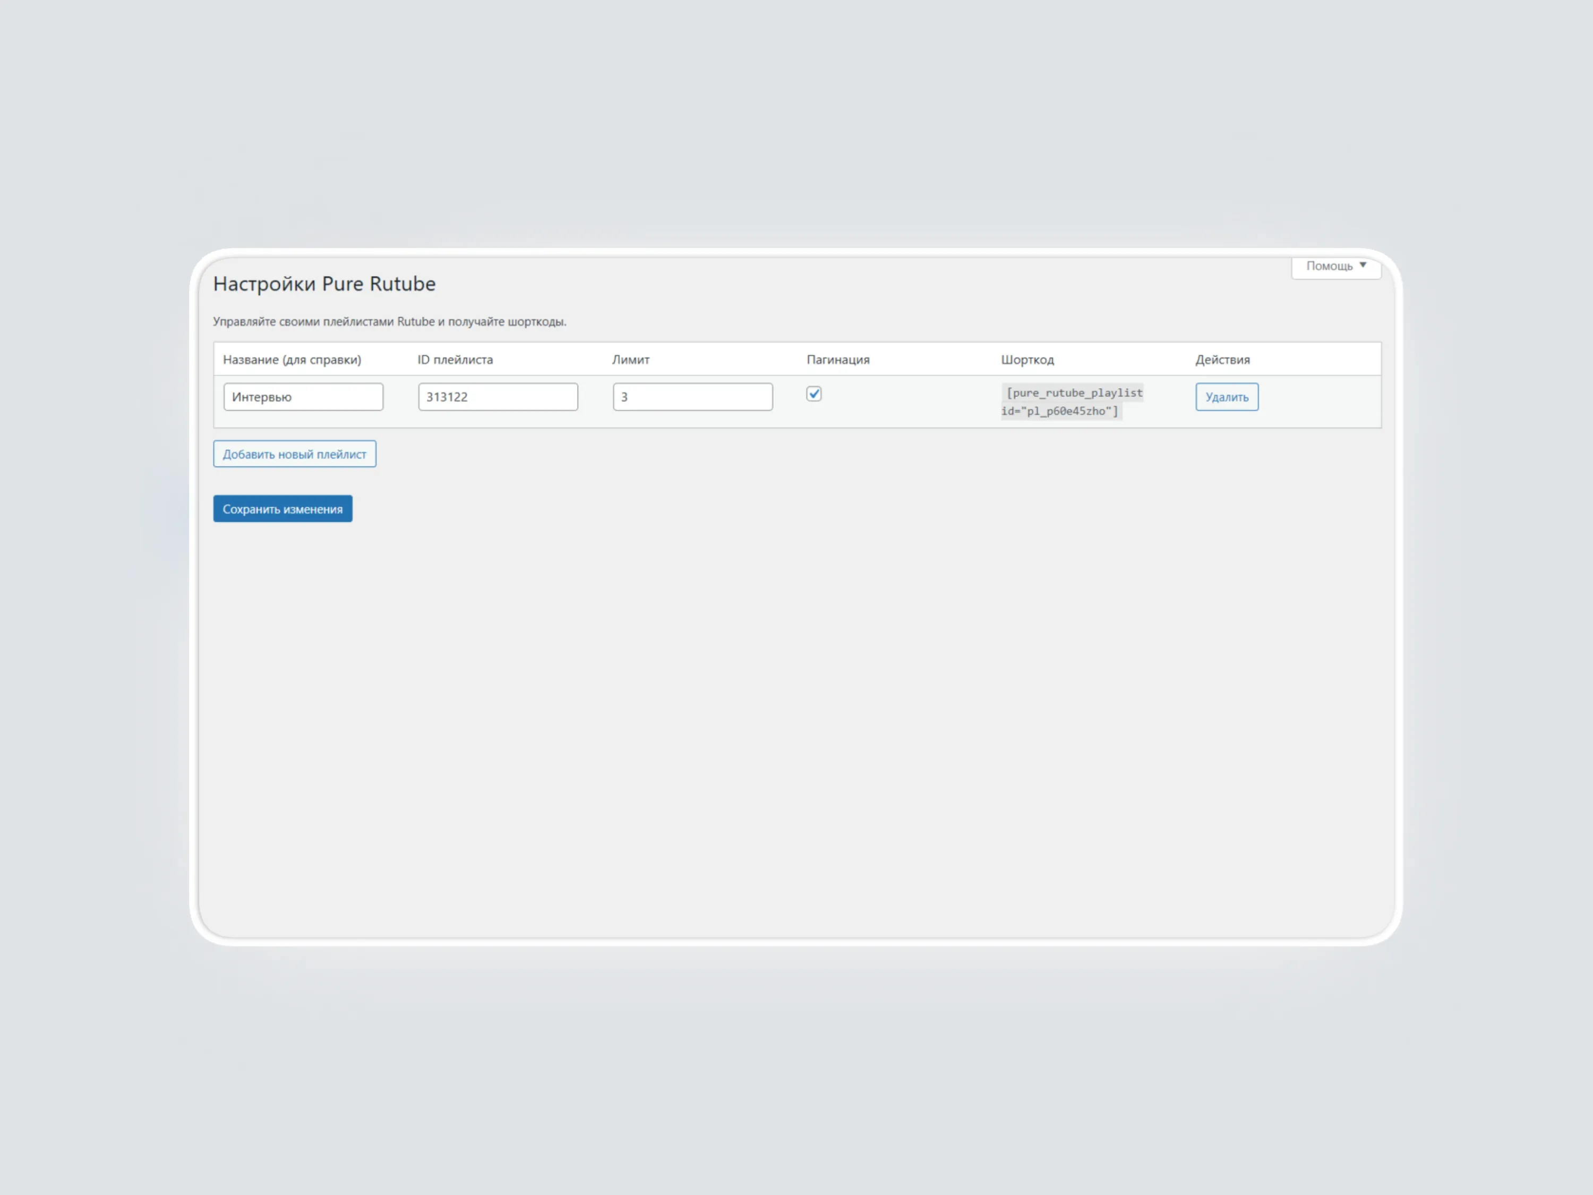
Task: Click the Настройки Pure Rutube heading
Action: coord(325,284)
